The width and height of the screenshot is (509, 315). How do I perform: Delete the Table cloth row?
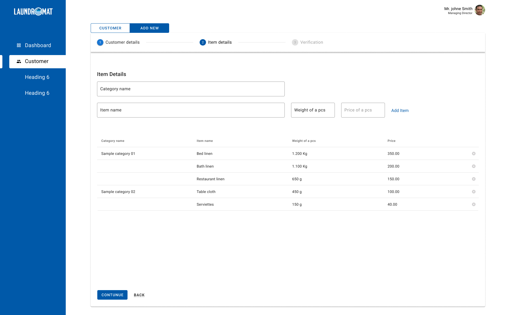(x=473, y=192)
